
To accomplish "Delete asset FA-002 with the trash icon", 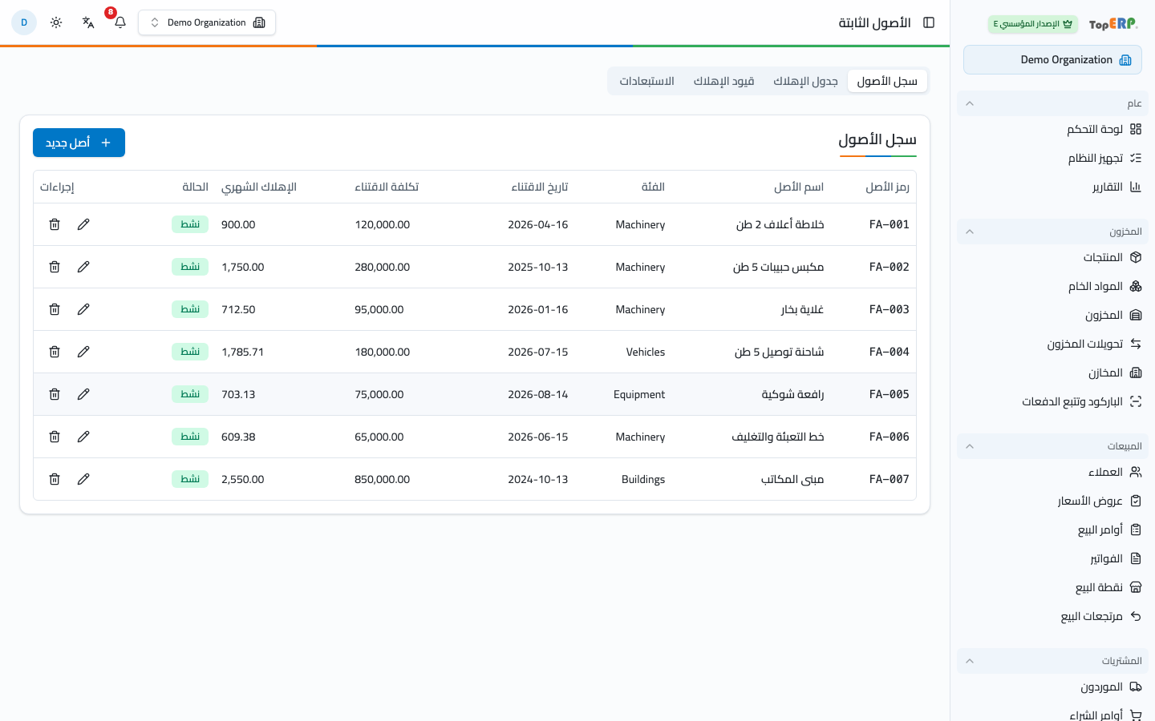I will pyautogui.click(x=55, y=267).
